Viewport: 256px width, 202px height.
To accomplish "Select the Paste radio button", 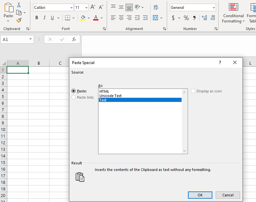I will pyautogui.click(x=73, y=91).
